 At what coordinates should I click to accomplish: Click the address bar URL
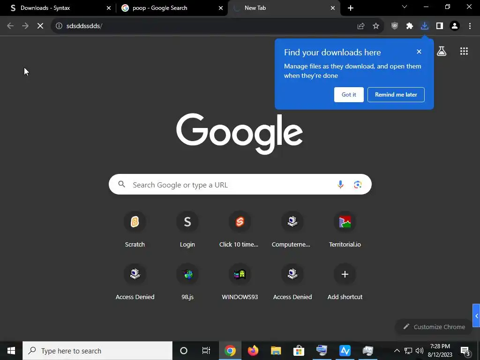point(84,26)
